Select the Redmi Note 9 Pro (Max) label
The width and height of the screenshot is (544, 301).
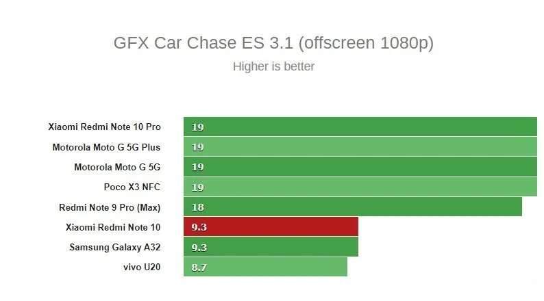[x=110, y=207]
